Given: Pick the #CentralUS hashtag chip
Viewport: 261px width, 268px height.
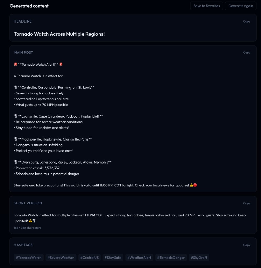Looking at the screenshot, I should coord(89,258).
